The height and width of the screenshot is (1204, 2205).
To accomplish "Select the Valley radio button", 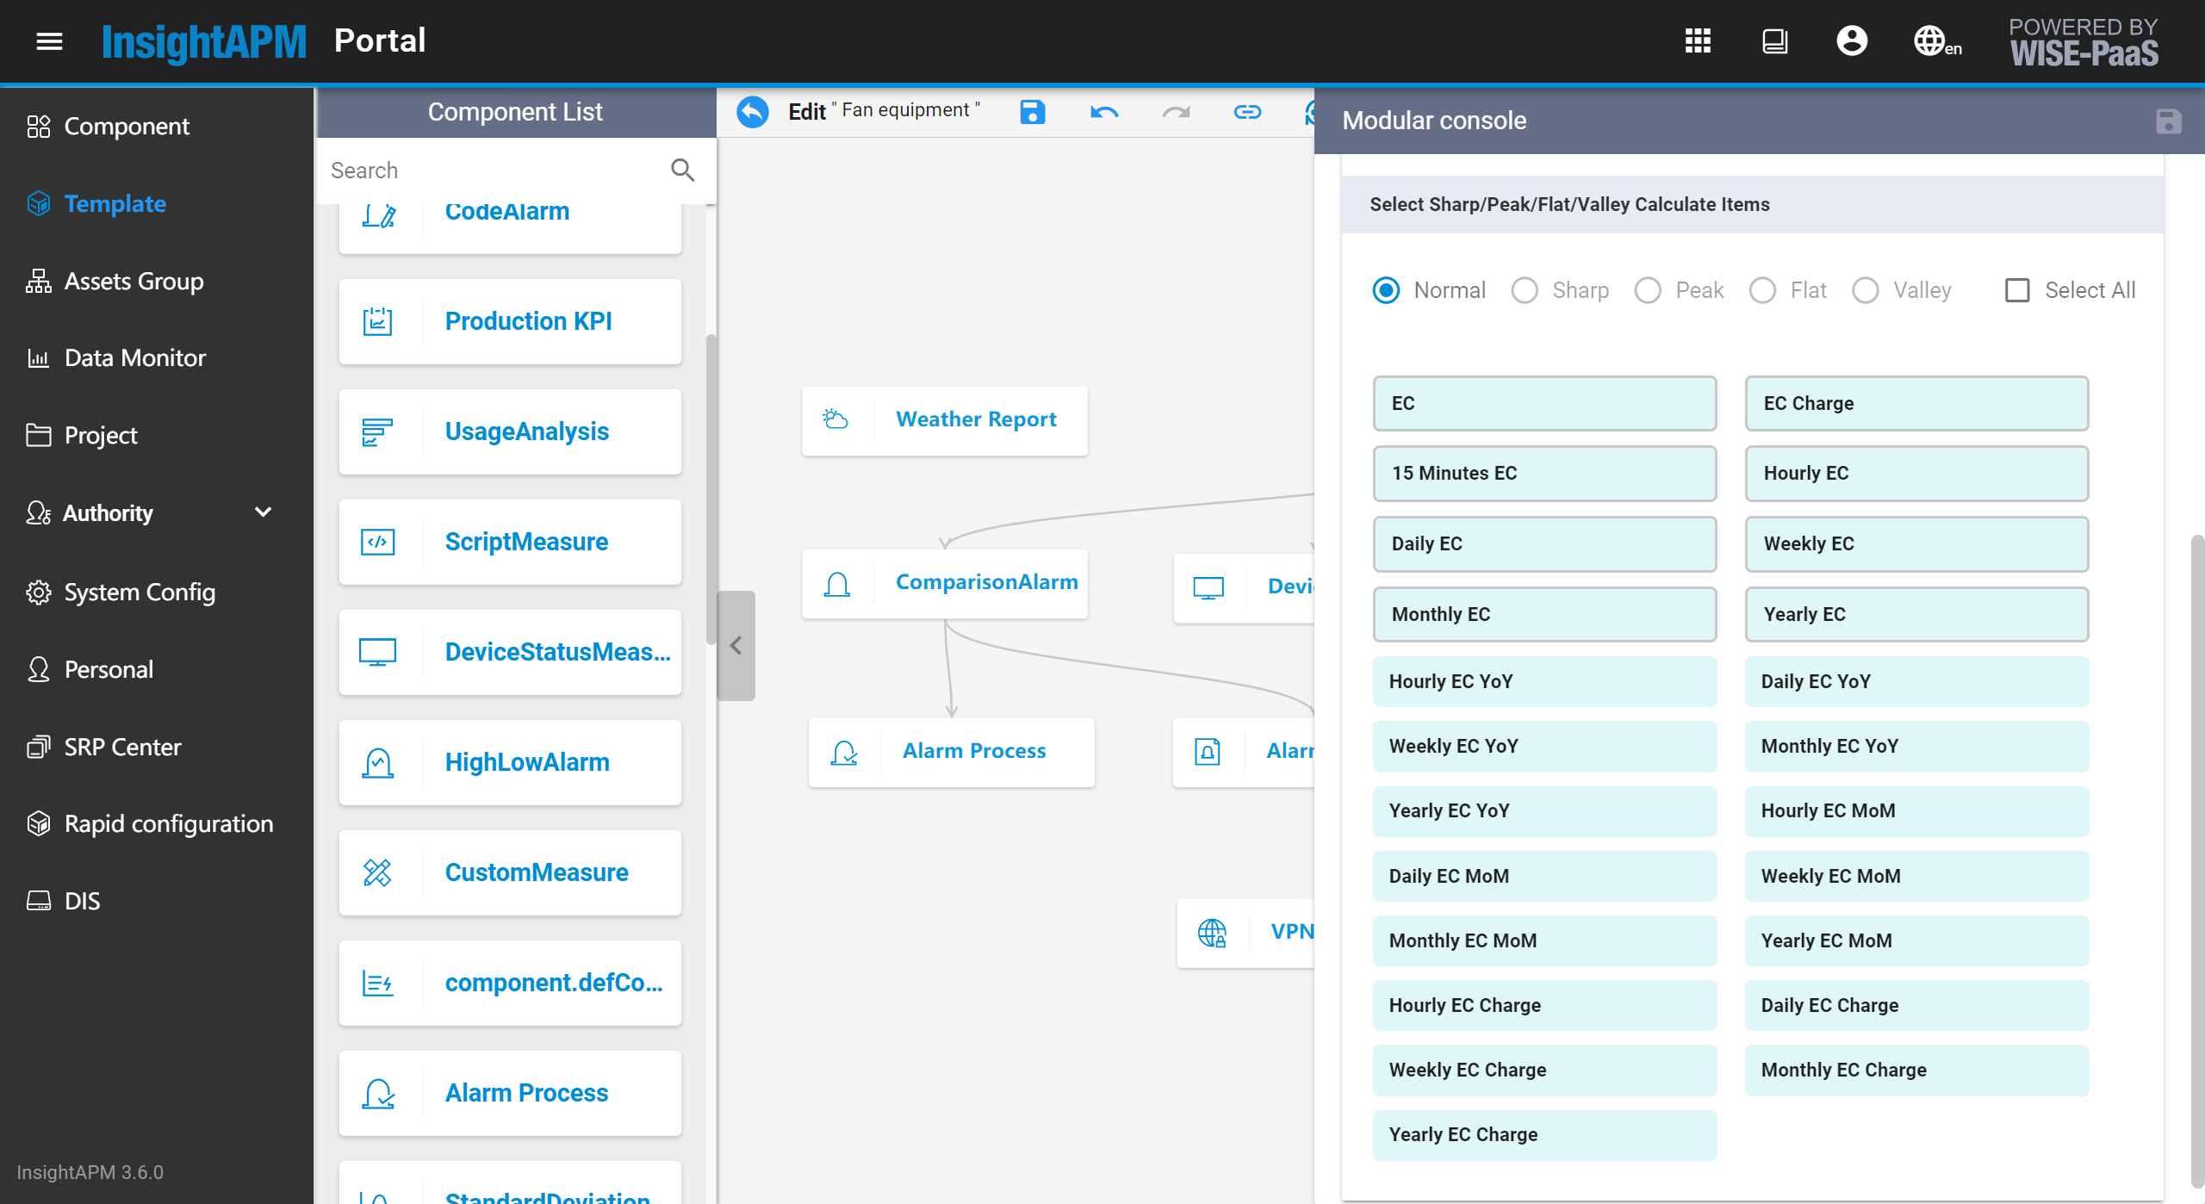I will (1866, 289).
